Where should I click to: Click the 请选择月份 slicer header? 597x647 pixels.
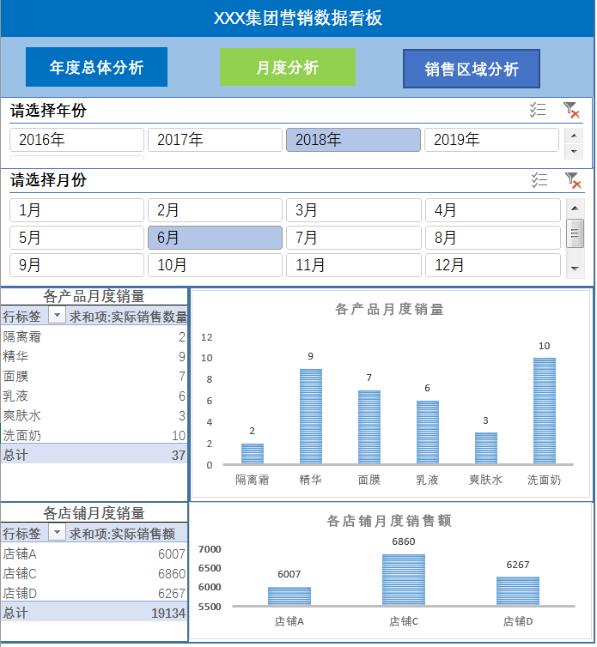click(48, 180)
